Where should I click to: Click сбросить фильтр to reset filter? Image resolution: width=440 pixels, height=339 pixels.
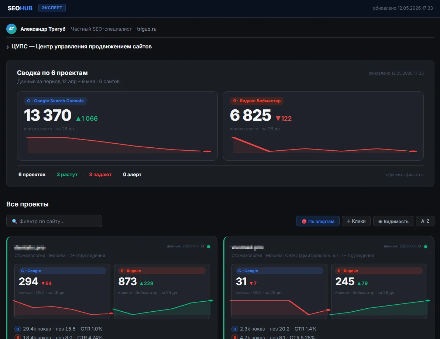pos(405,175)
